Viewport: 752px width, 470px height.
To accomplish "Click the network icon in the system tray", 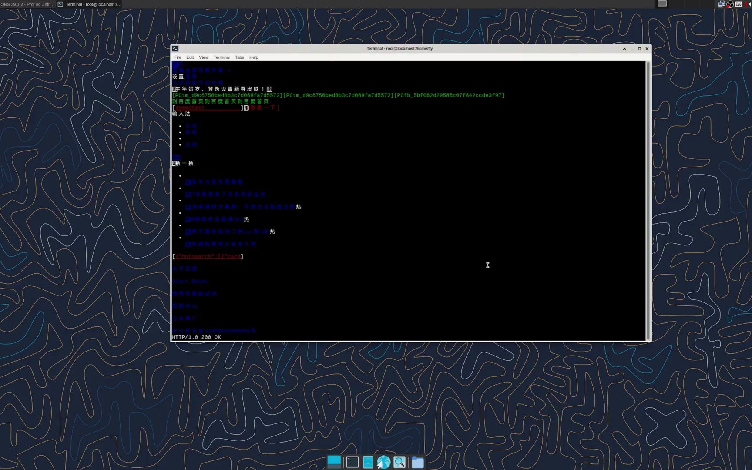I will click(x=720, y=4).
